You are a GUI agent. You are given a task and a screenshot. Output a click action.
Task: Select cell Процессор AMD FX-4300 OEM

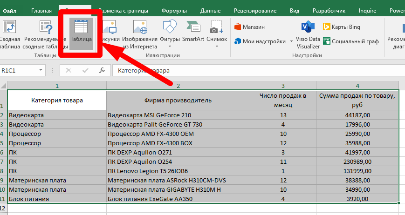[x=178, y=134]
